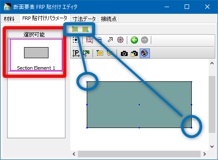Select the Section Element 1 thumbnail
218x160 pixels.
pyautogui.click(x=36, y=55)
